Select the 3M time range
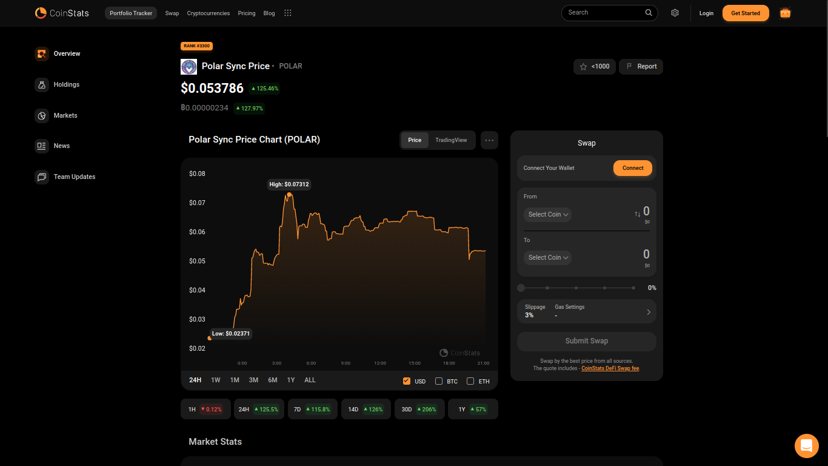 [253, 380]
